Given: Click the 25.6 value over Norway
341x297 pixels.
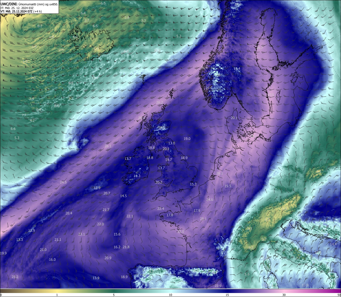Looking at the screenshot, I should pos(209,88).
